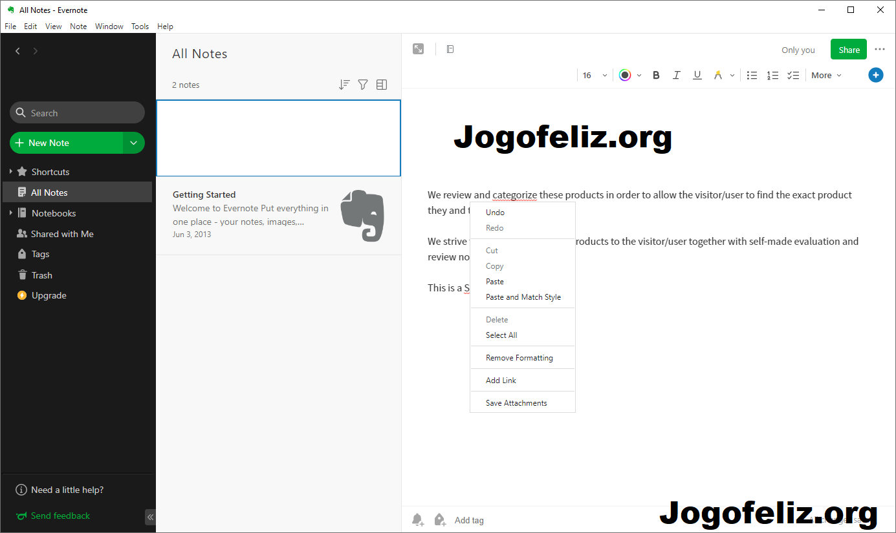Image resolution: width=896 pixels, height=533 pixels.
Task: Open the filter notes icon
Action: (x=363, y=85)
